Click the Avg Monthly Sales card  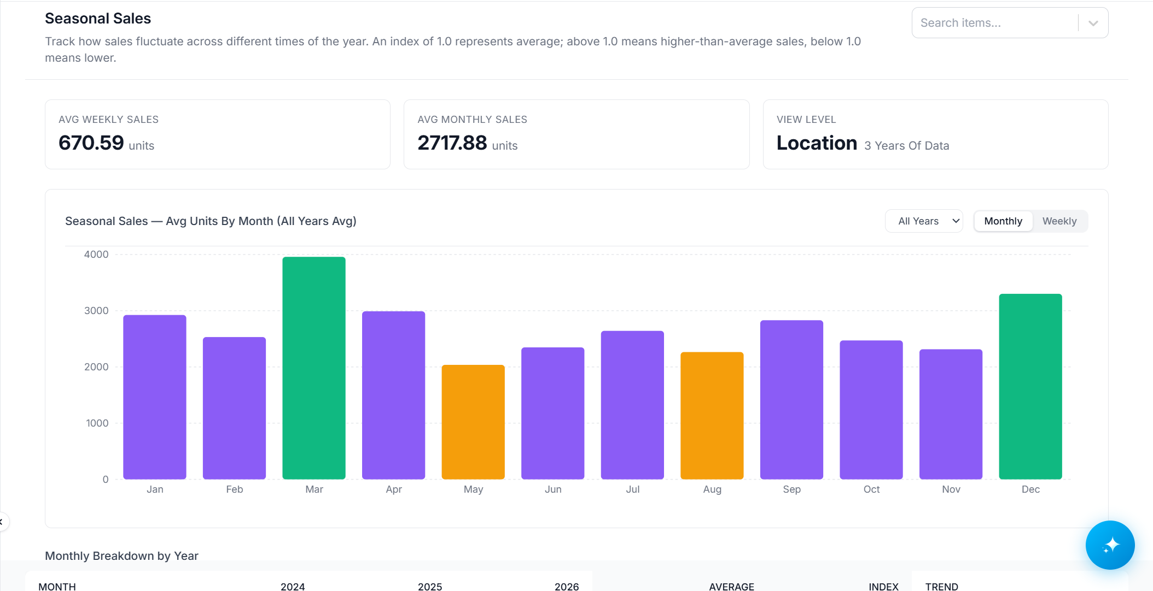click(x=576, y=134)
